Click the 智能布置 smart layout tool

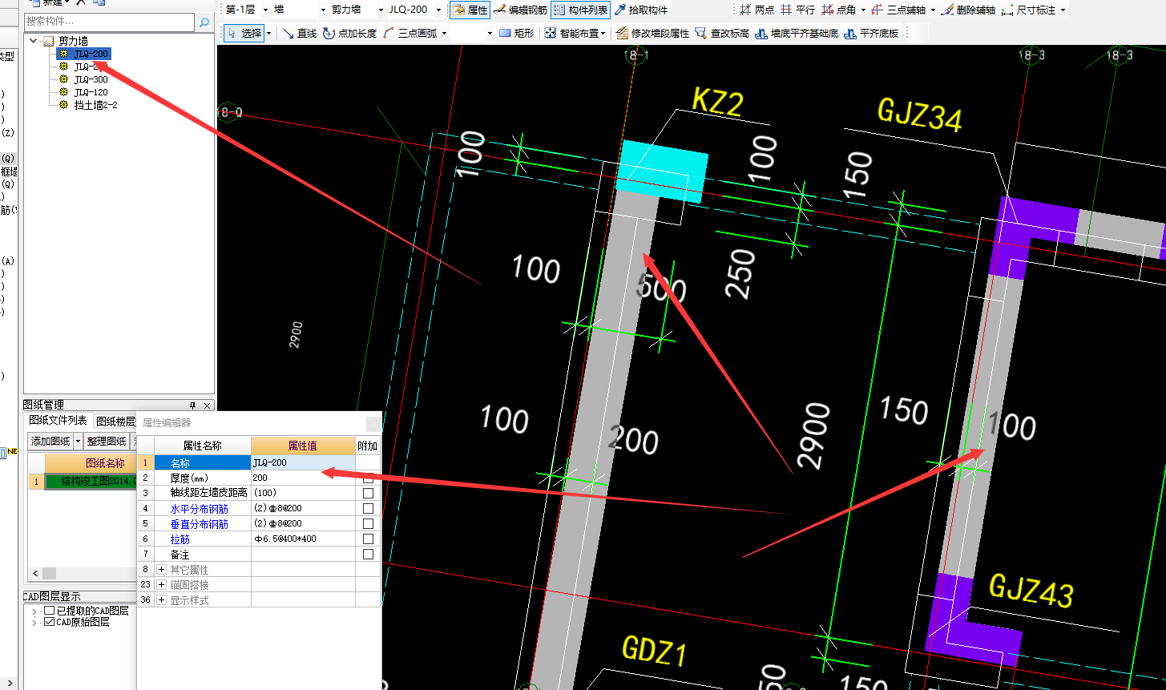571,34
